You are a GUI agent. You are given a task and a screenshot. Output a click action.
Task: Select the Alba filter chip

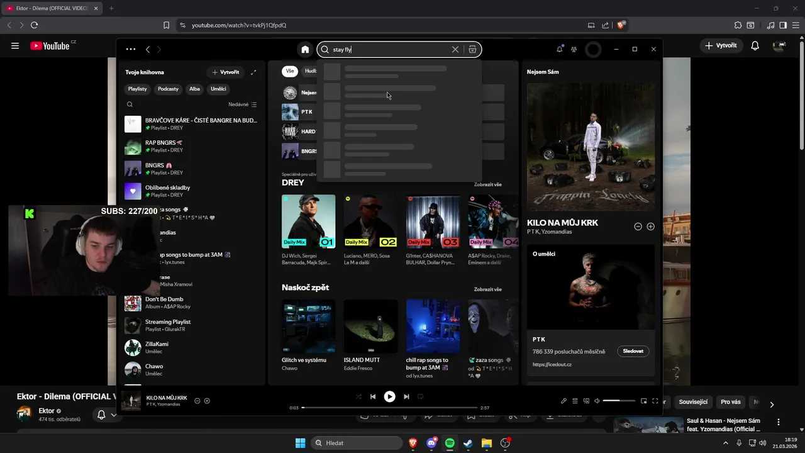pyautogui.click(x=194, y=89)
